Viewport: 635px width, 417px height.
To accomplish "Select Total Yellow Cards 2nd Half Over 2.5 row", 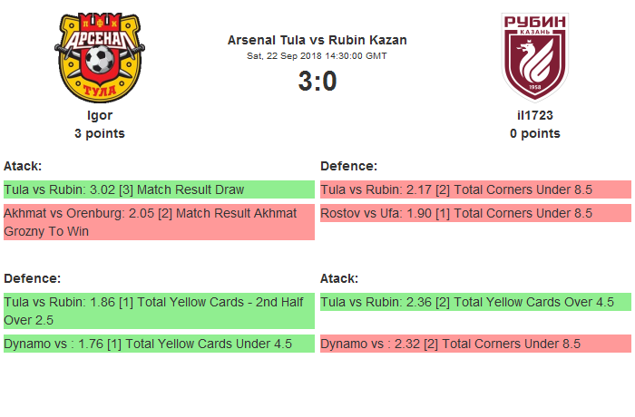I will [x=159, y=311].
